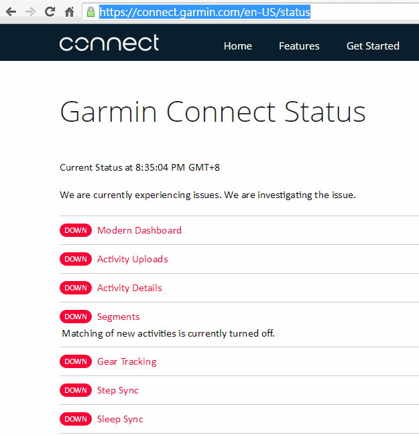Click DOWN badge beside Segments
419x435 pixels.
(76, 317)
